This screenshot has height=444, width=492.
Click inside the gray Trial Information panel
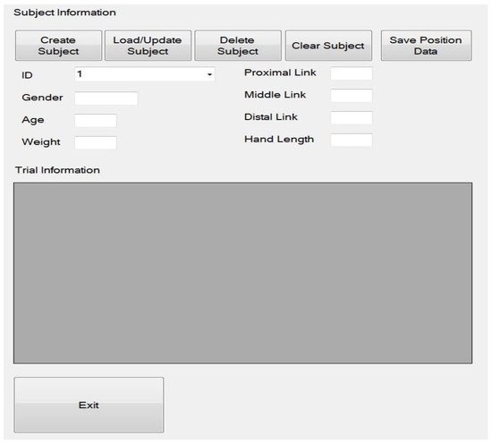click(x=242, y=273)
